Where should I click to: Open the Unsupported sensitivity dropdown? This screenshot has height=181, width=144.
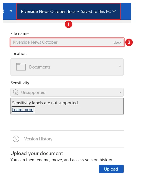[x=67, y=92]
